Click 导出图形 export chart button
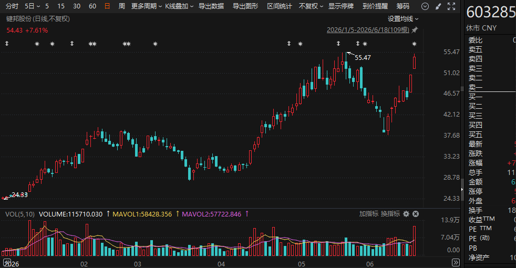This screenshot has width=516, height=268. tap(245, 6)
